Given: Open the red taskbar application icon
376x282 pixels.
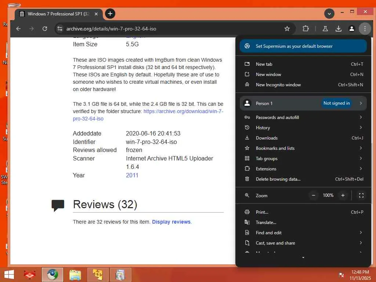Looking at the screenshot, I should tap(29, 275).
